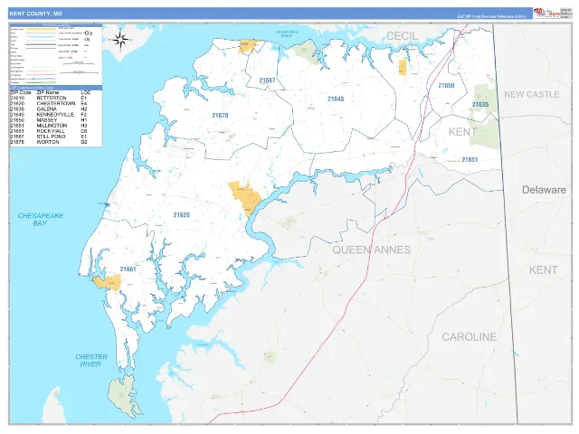
Task: Select ZIP label 21635 on the map
Action: tap(480, 105)
